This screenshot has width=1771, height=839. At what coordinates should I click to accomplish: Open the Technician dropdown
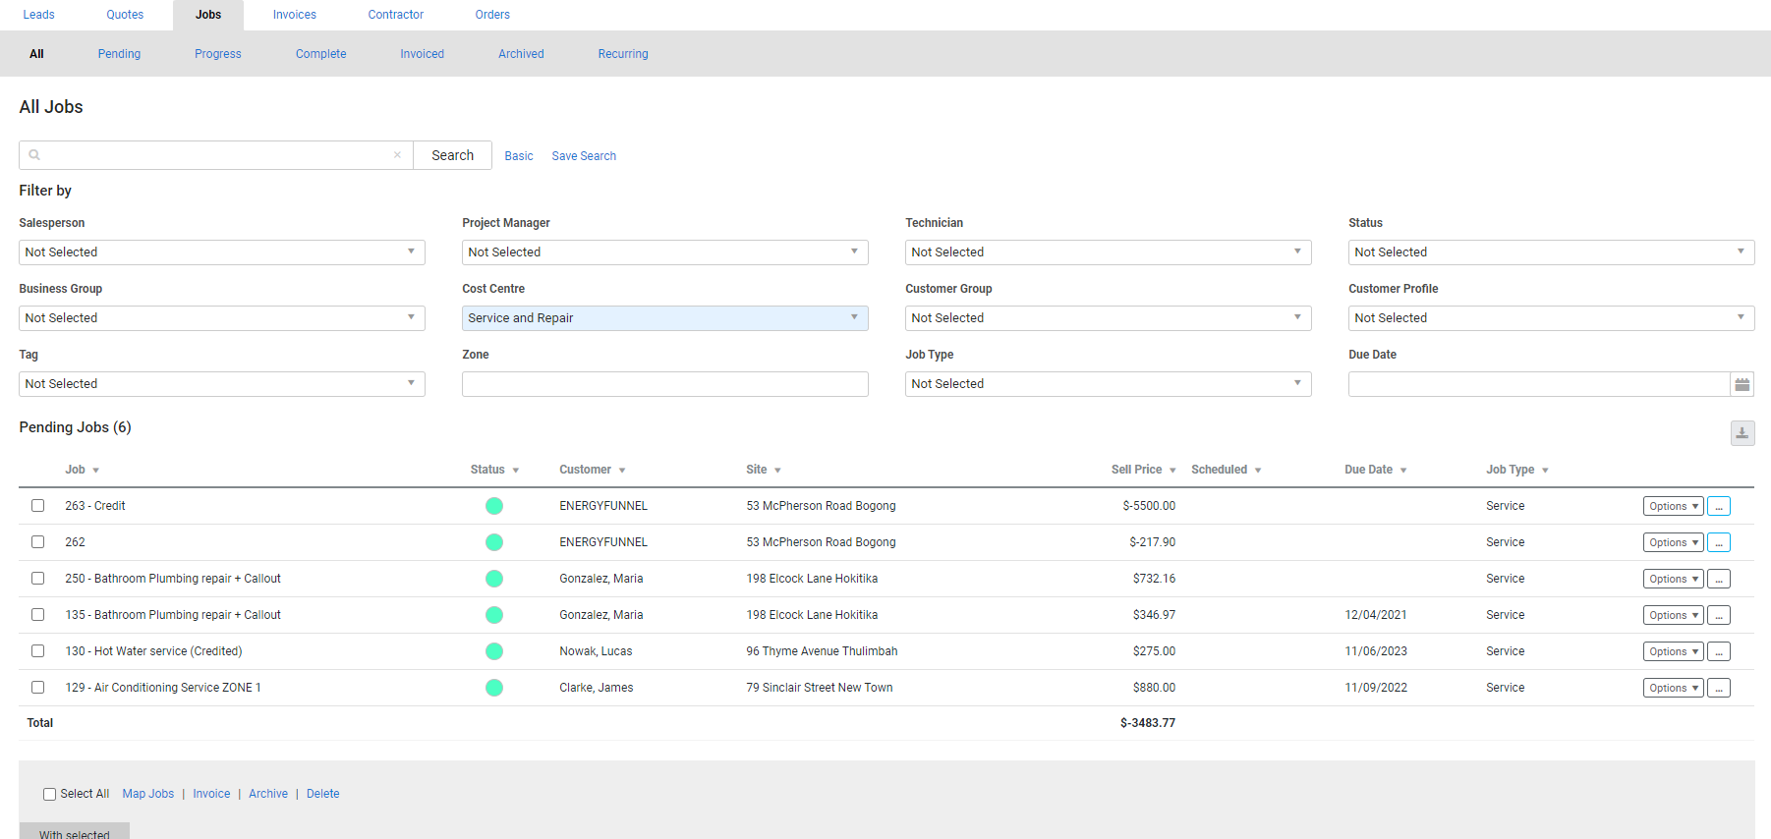[x=1109, y=252]
